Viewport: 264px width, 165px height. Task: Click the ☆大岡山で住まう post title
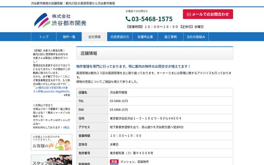pos(43,105)
